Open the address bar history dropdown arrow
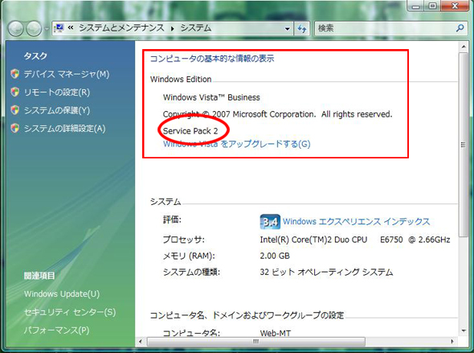 (287, 29)
